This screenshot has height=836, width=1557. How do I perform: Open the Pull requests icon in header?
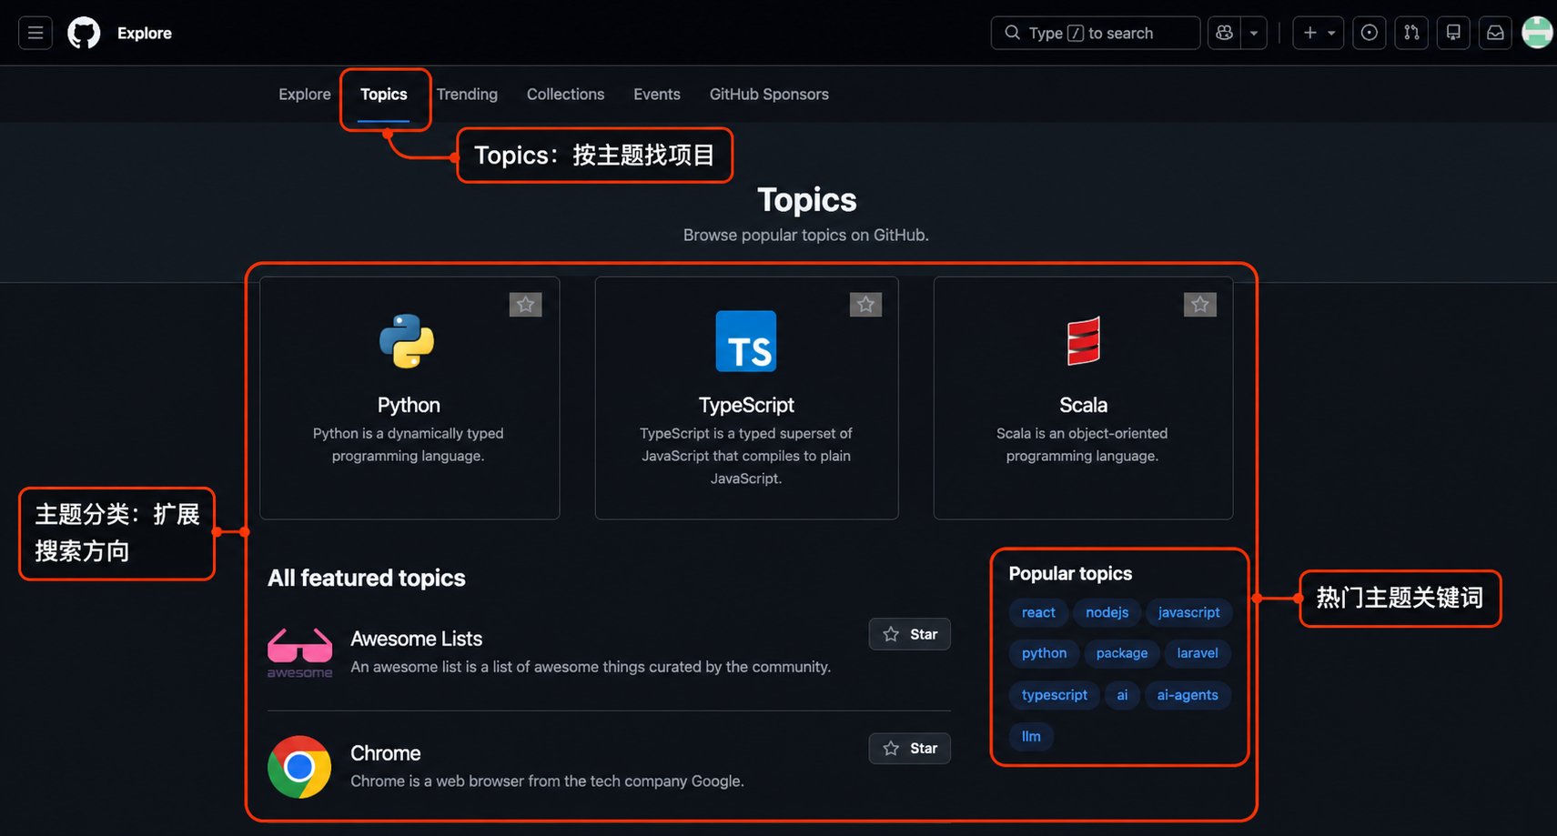1411,33
